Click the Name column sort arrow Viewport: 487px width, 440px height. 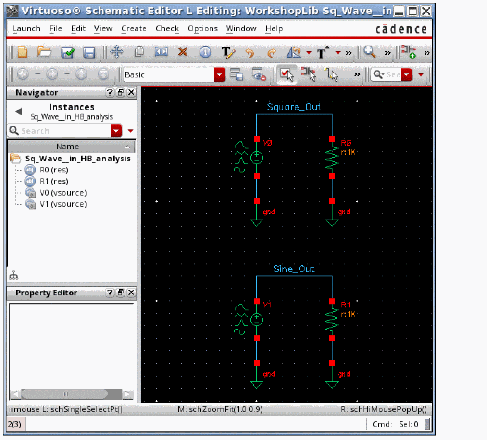tap(127, 147)
